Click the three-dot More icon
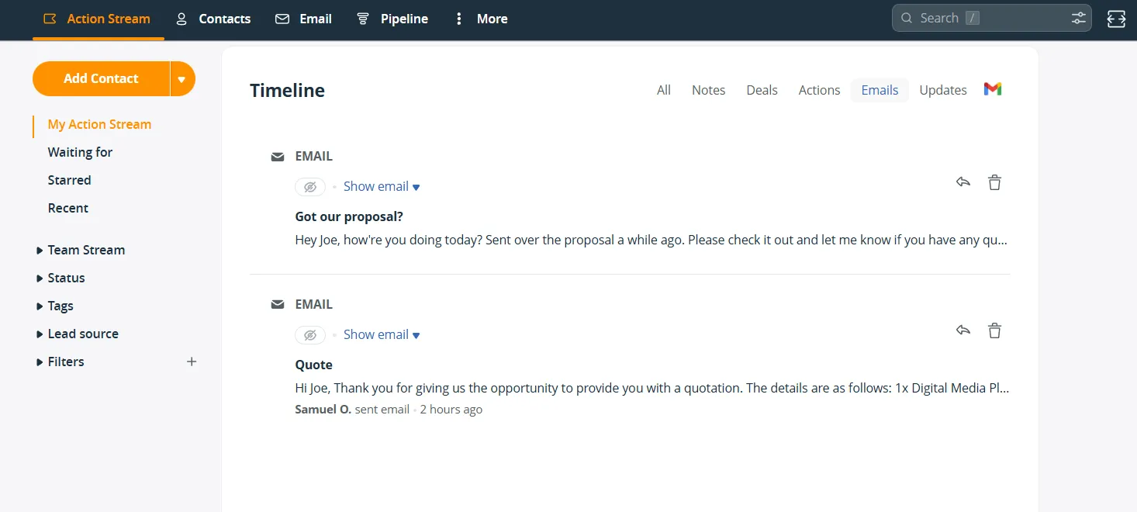 459,19
